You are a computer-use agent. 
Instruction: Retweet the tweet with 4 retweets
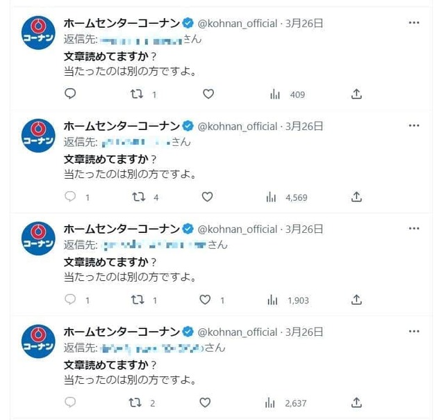[x=138, y=197]
